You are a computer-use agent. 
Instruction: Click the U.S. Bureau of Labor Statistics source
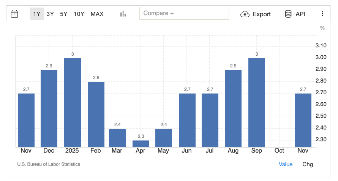(x=49, y=164)
